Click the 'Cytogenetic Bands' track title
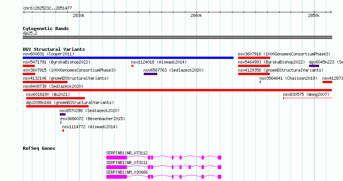Image resolution: width=343 pixels, height=181 pixels. [x=46, y=28]
